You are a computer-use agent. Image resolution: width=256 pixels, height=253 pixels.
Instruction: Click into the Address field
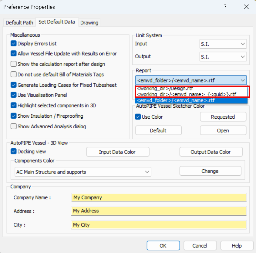(x=159, y=211)
